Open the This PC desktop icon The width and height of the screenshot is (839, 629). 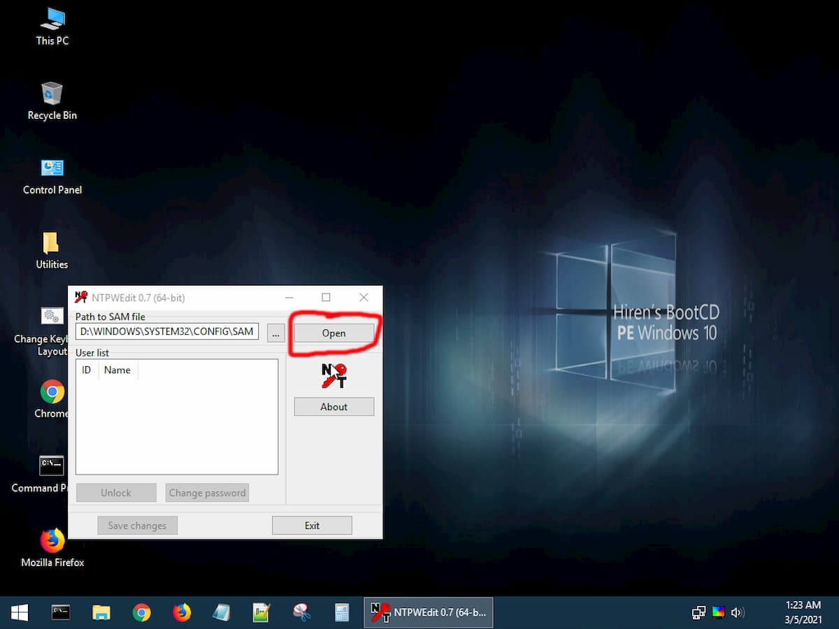[52, 27]
